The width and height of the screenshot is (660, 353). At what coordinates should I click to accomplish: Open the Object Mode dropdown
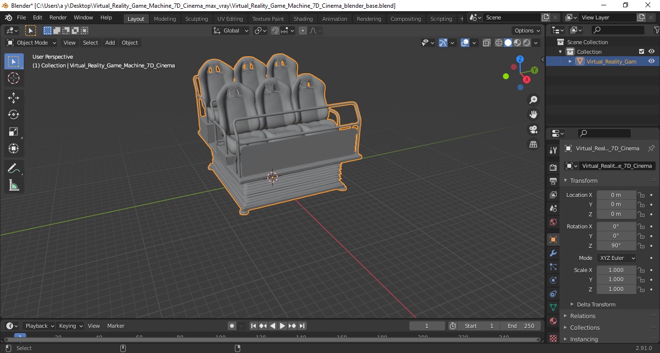point(32,43)
